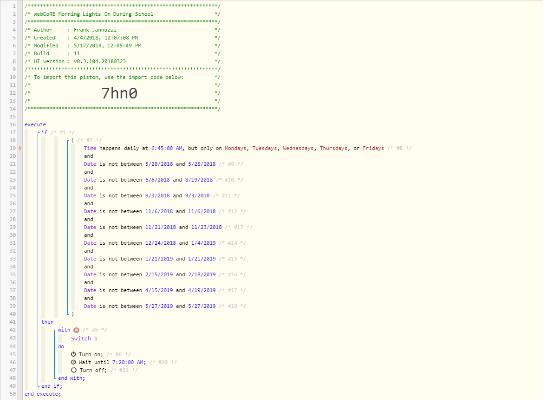Click the and operator on line 20
547x404 pixels.
[89, 156]
